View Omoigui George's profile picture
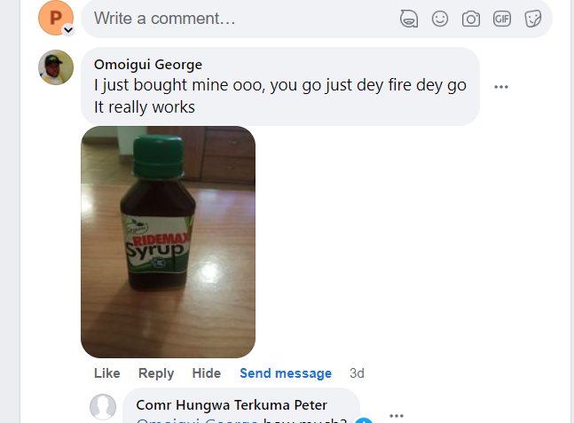 56,67
